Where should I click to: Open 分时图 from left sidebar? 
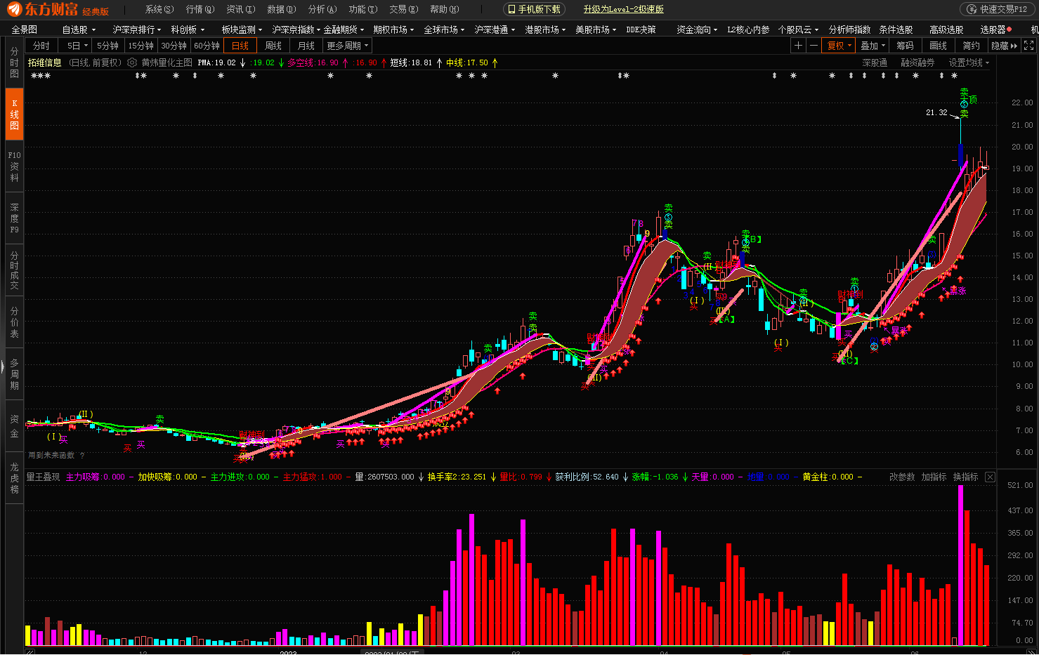[x=14, y=62]
